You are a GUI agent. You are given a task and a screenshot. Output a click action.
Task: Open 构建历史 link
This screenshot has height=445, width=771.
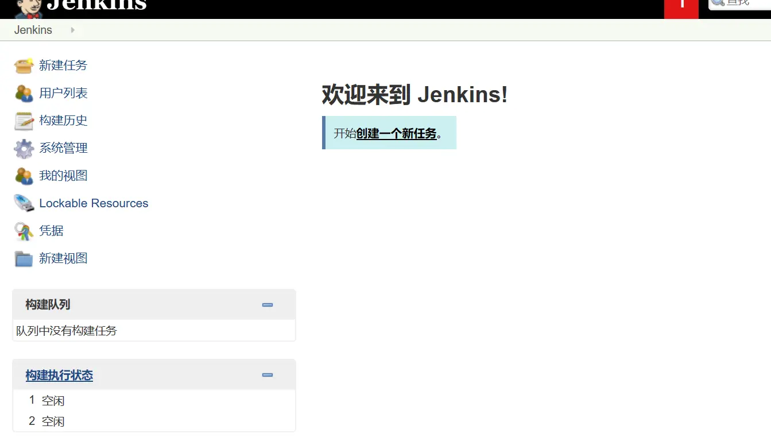[63, 121]
